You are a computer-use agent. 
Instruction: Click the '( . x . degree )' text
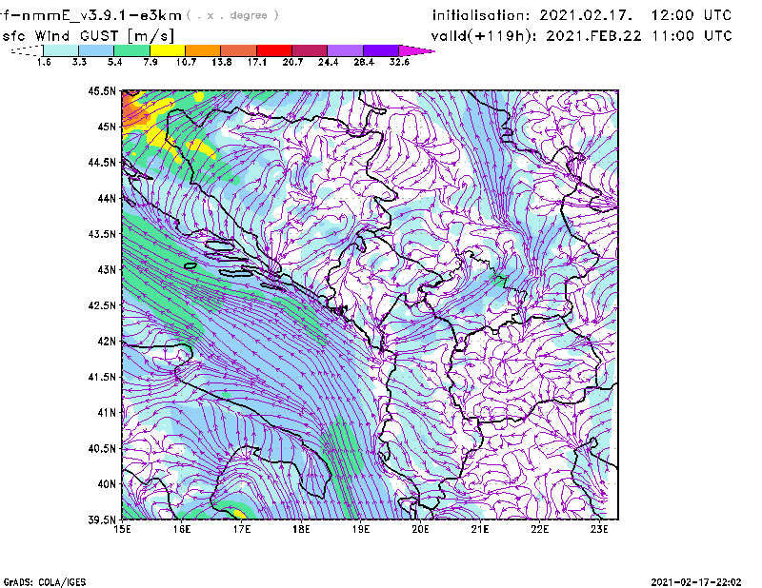pos(232,15)
